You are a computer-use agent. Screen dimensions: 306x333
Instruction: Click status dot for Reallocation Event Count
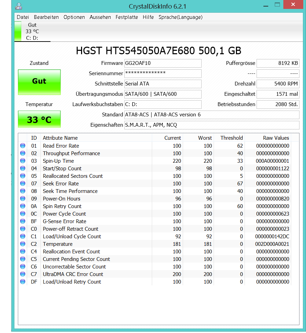point(23,251)
